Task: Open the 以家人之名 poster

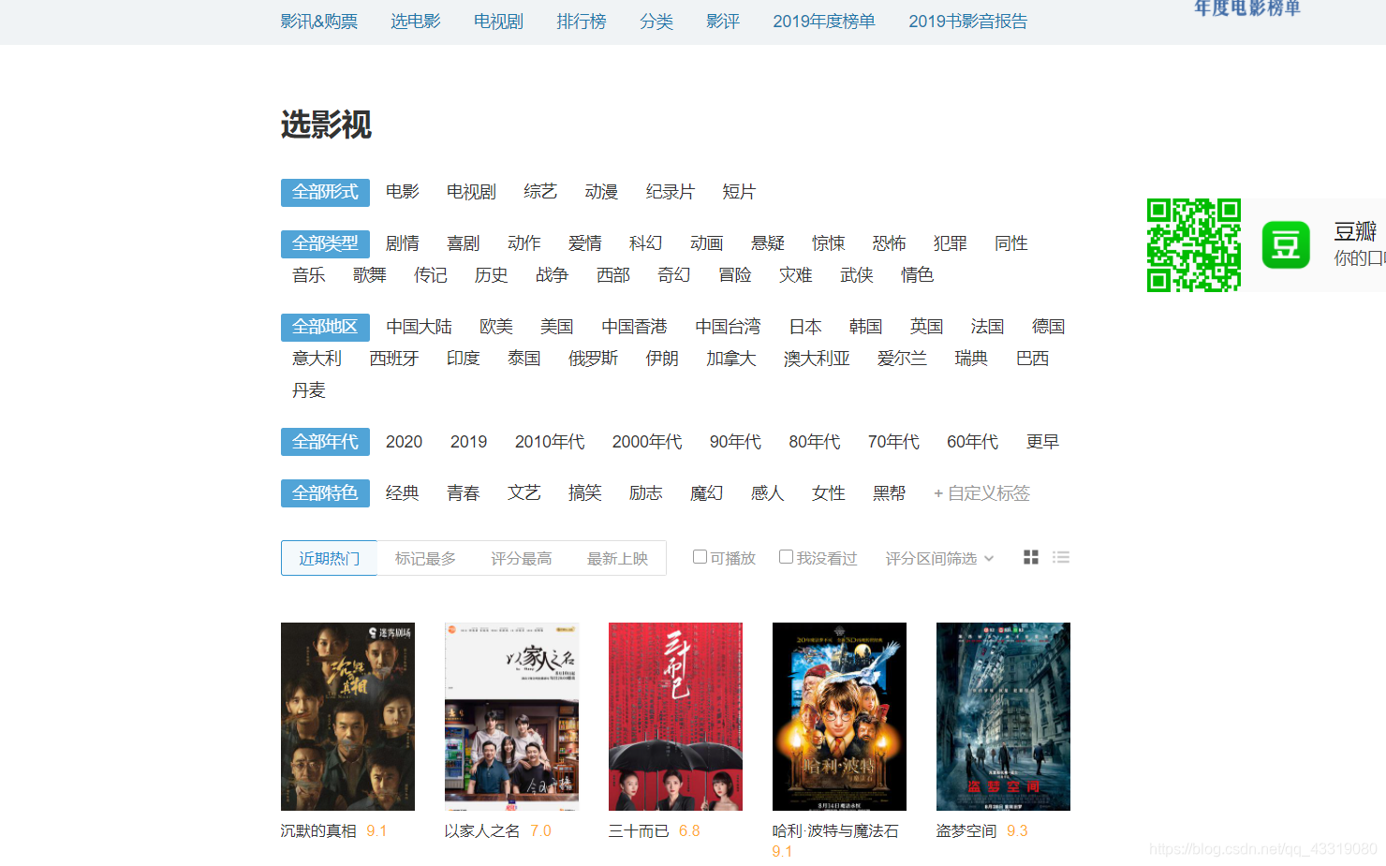Action: coord(511,716)
